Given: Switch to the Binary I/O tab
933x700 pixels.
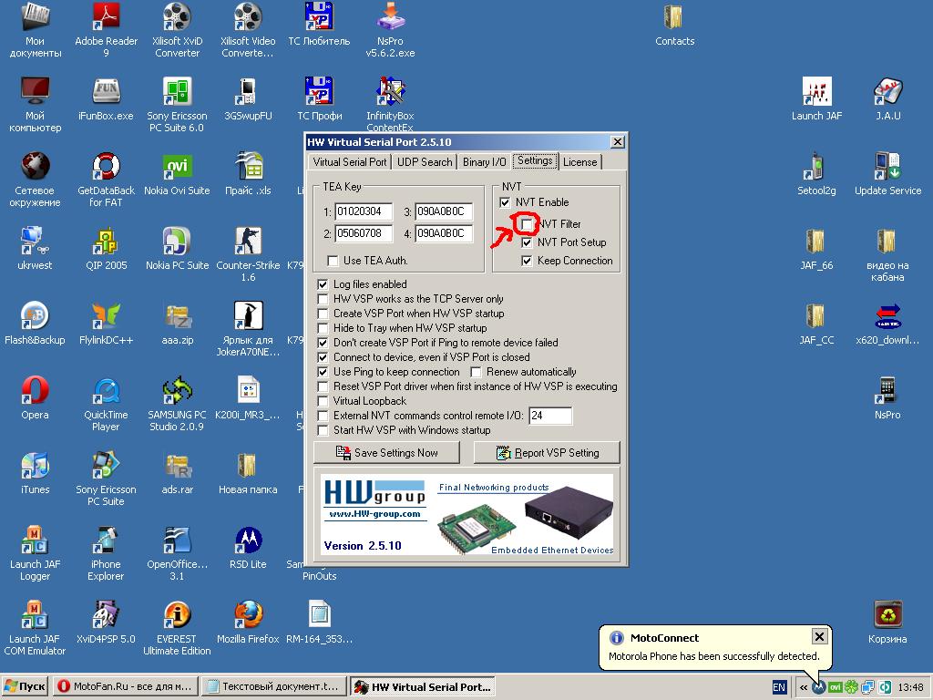Looking at the screenshot, I should pyautogui.click(x=485, y=162).
